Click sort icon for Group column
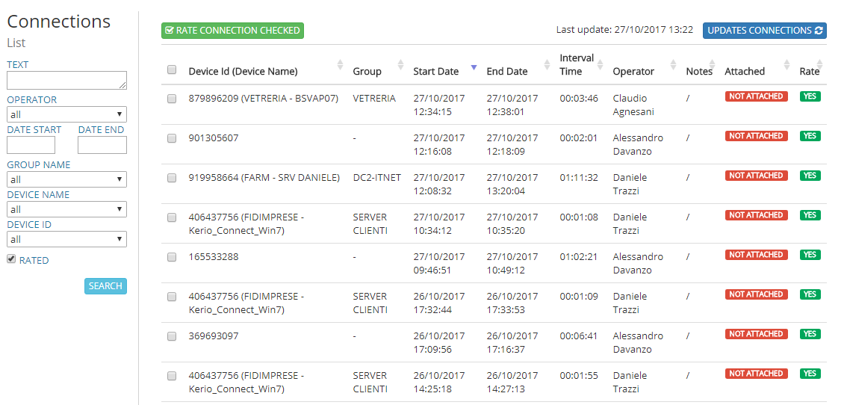Viewport: 847px width, 405px height. coord(400,65)
